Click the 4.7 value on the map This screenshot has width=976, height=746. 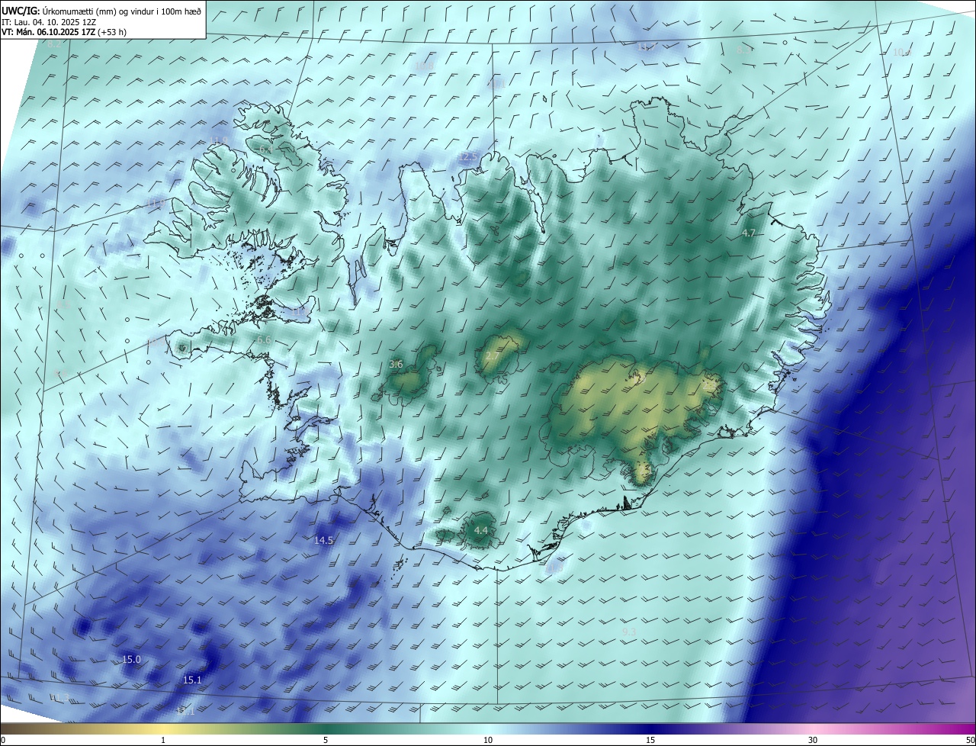tap(748, 233)
